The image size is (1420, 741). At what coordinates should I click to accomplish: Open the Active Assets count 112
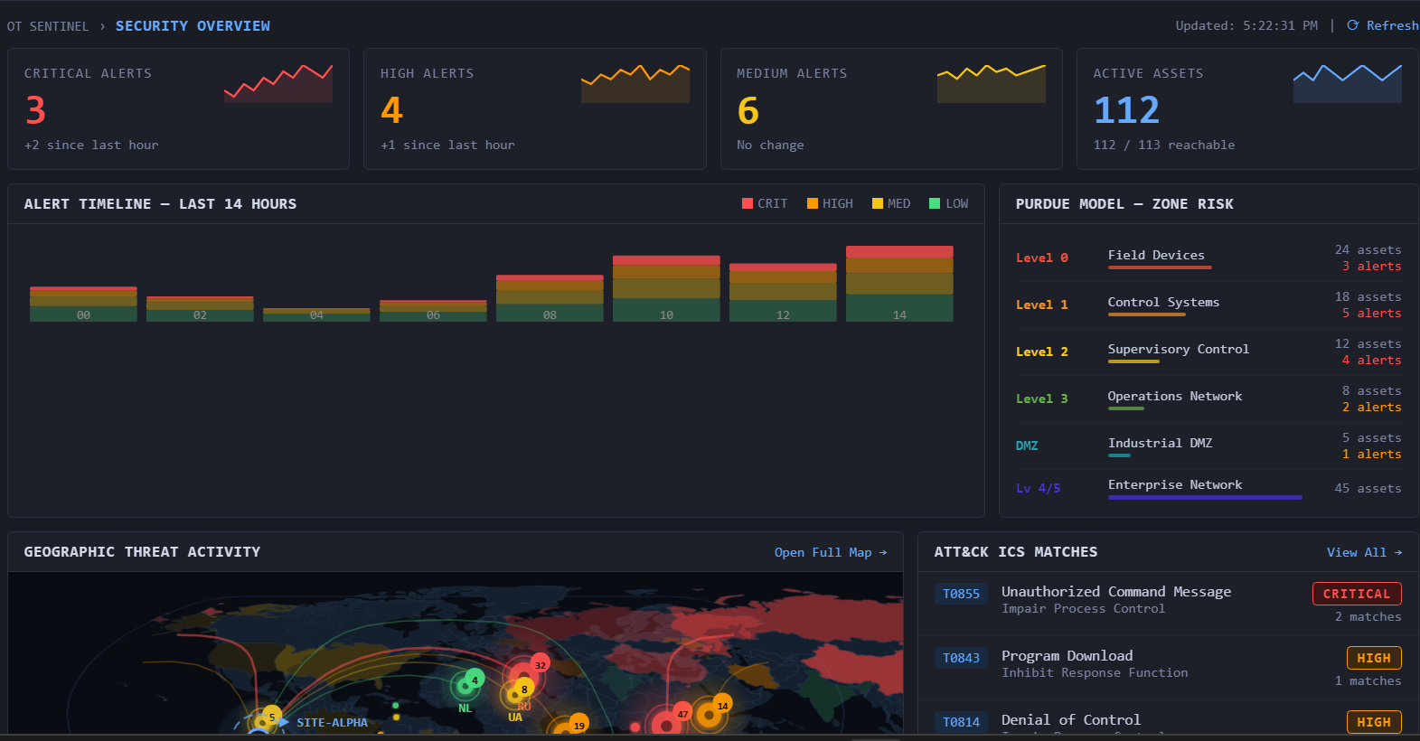click(x=1126, y=110)
